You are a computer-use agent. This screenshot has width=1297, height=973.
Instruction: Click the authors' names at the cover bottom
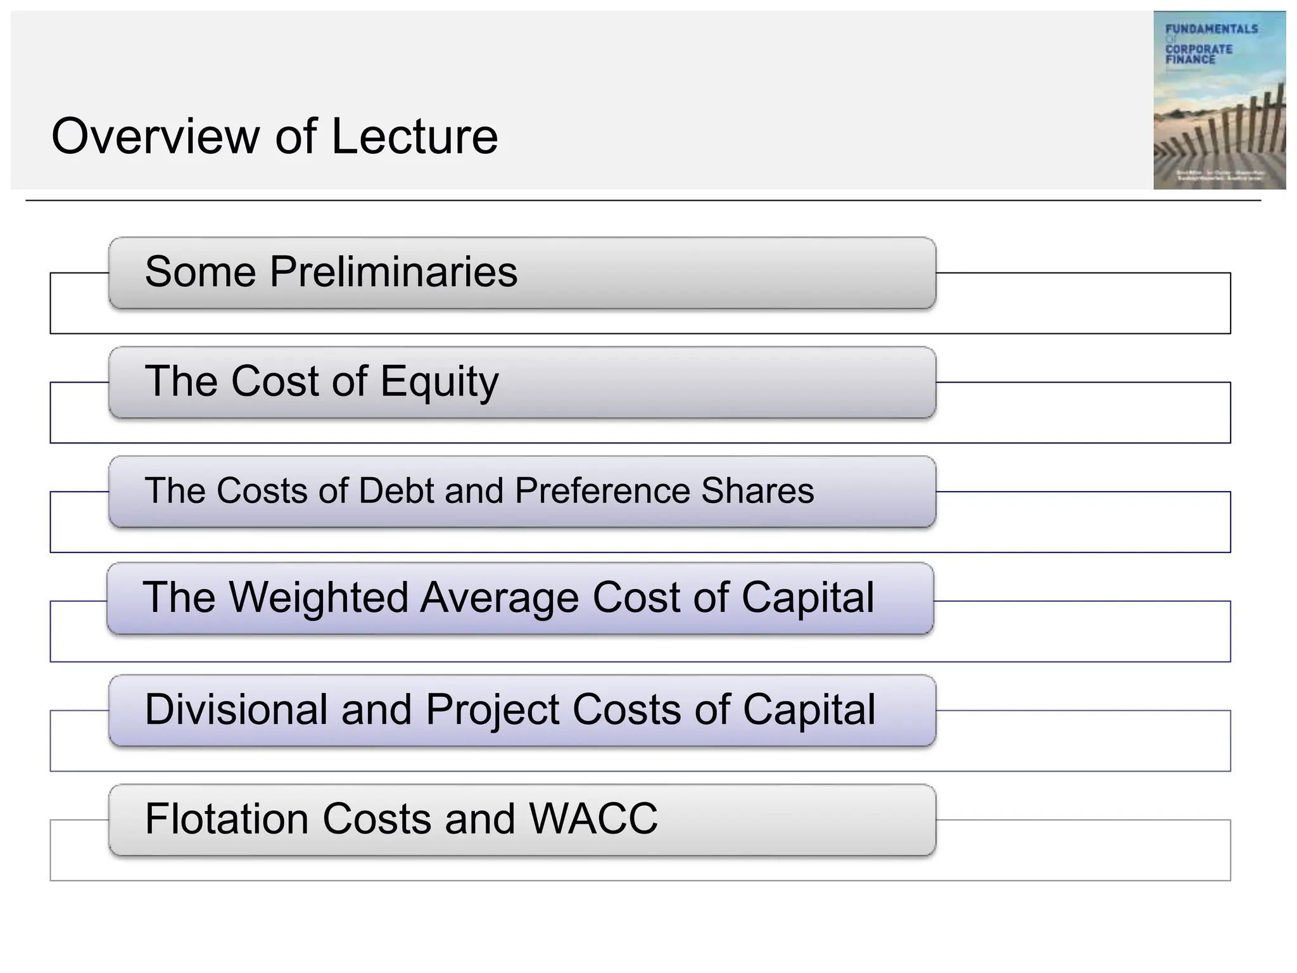pyautogui.click(x=1219, y=175)
